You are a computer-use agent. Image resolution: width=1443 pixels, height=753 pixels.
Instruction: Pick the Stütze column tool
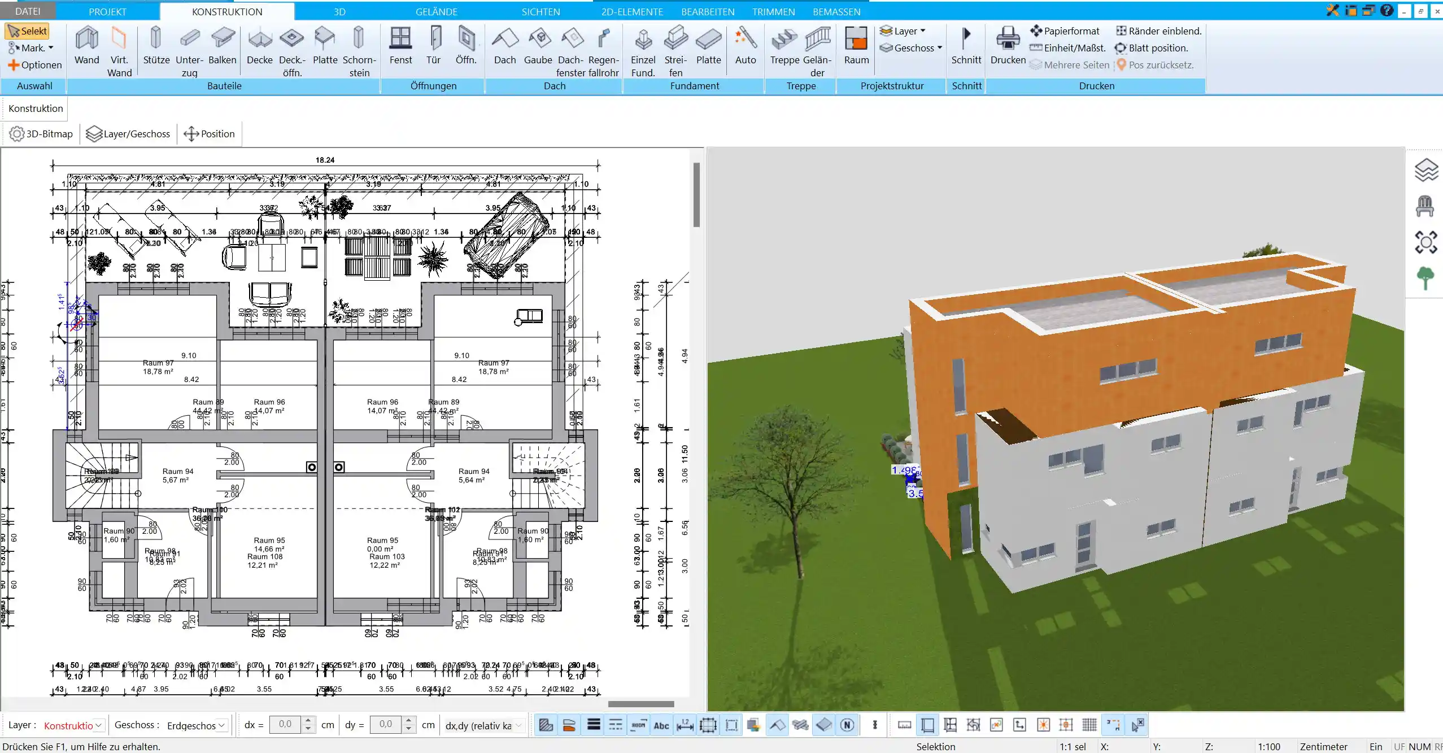pos(156,46)
